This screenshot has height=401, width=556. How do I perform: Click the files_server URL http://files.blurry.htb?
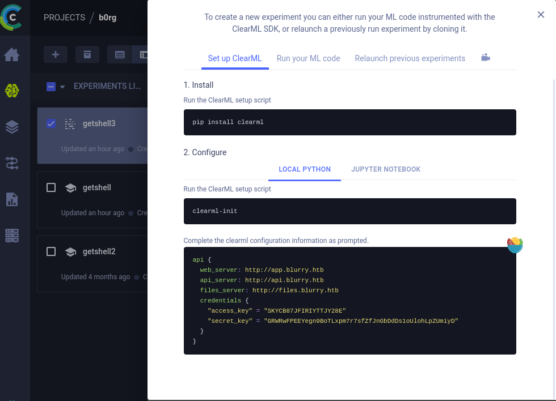[296, 291]
